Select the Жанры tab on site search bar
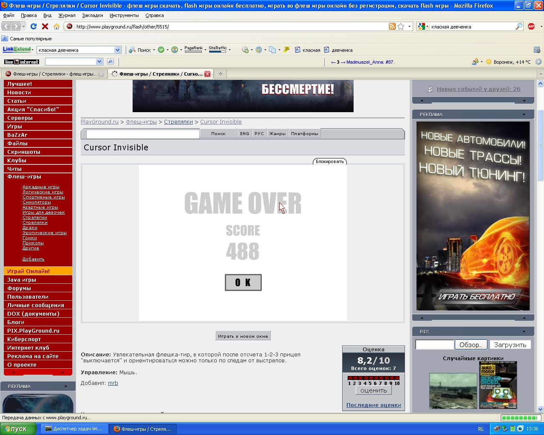 point(277,133)
